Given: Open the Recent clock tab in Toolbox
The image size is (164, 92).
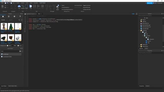Looking at the screenshot, I should point(14,16).
